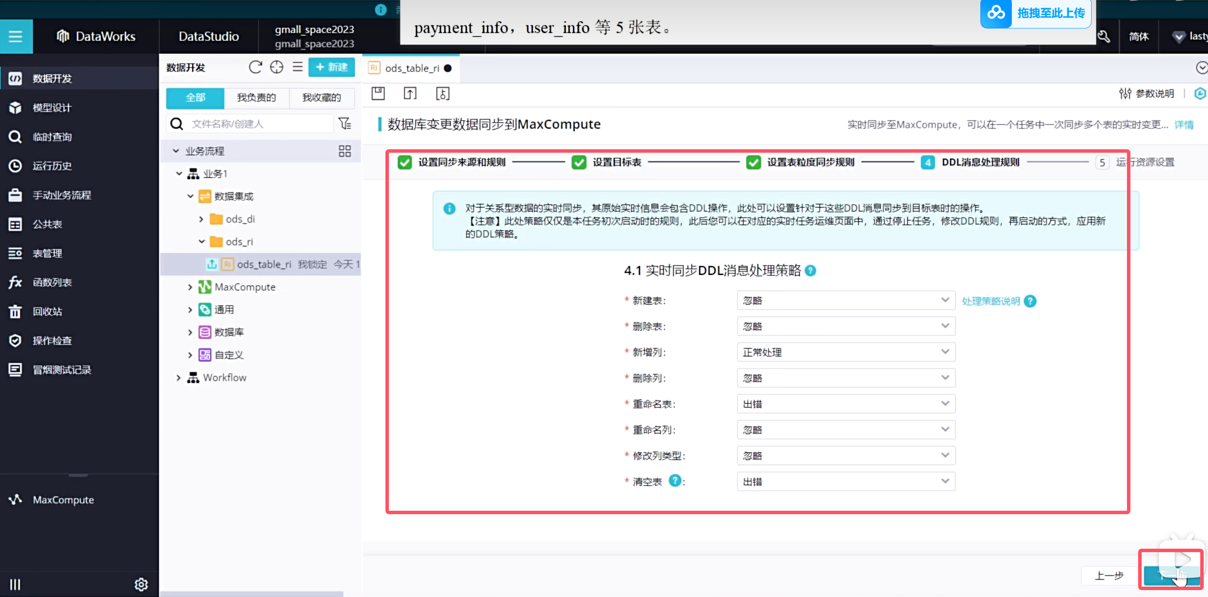Open 运行历史 in the left sidebar
This screenshot has height=597, width=1208.
pos(52,166)
